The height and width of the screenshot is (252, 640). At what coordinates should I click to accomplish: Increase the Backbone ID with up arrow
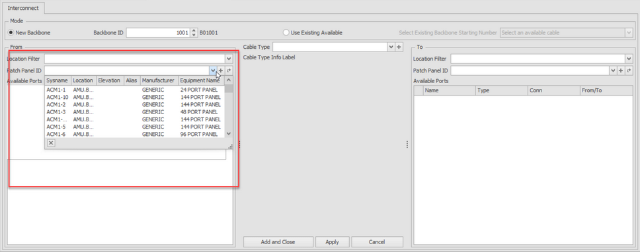194,30
